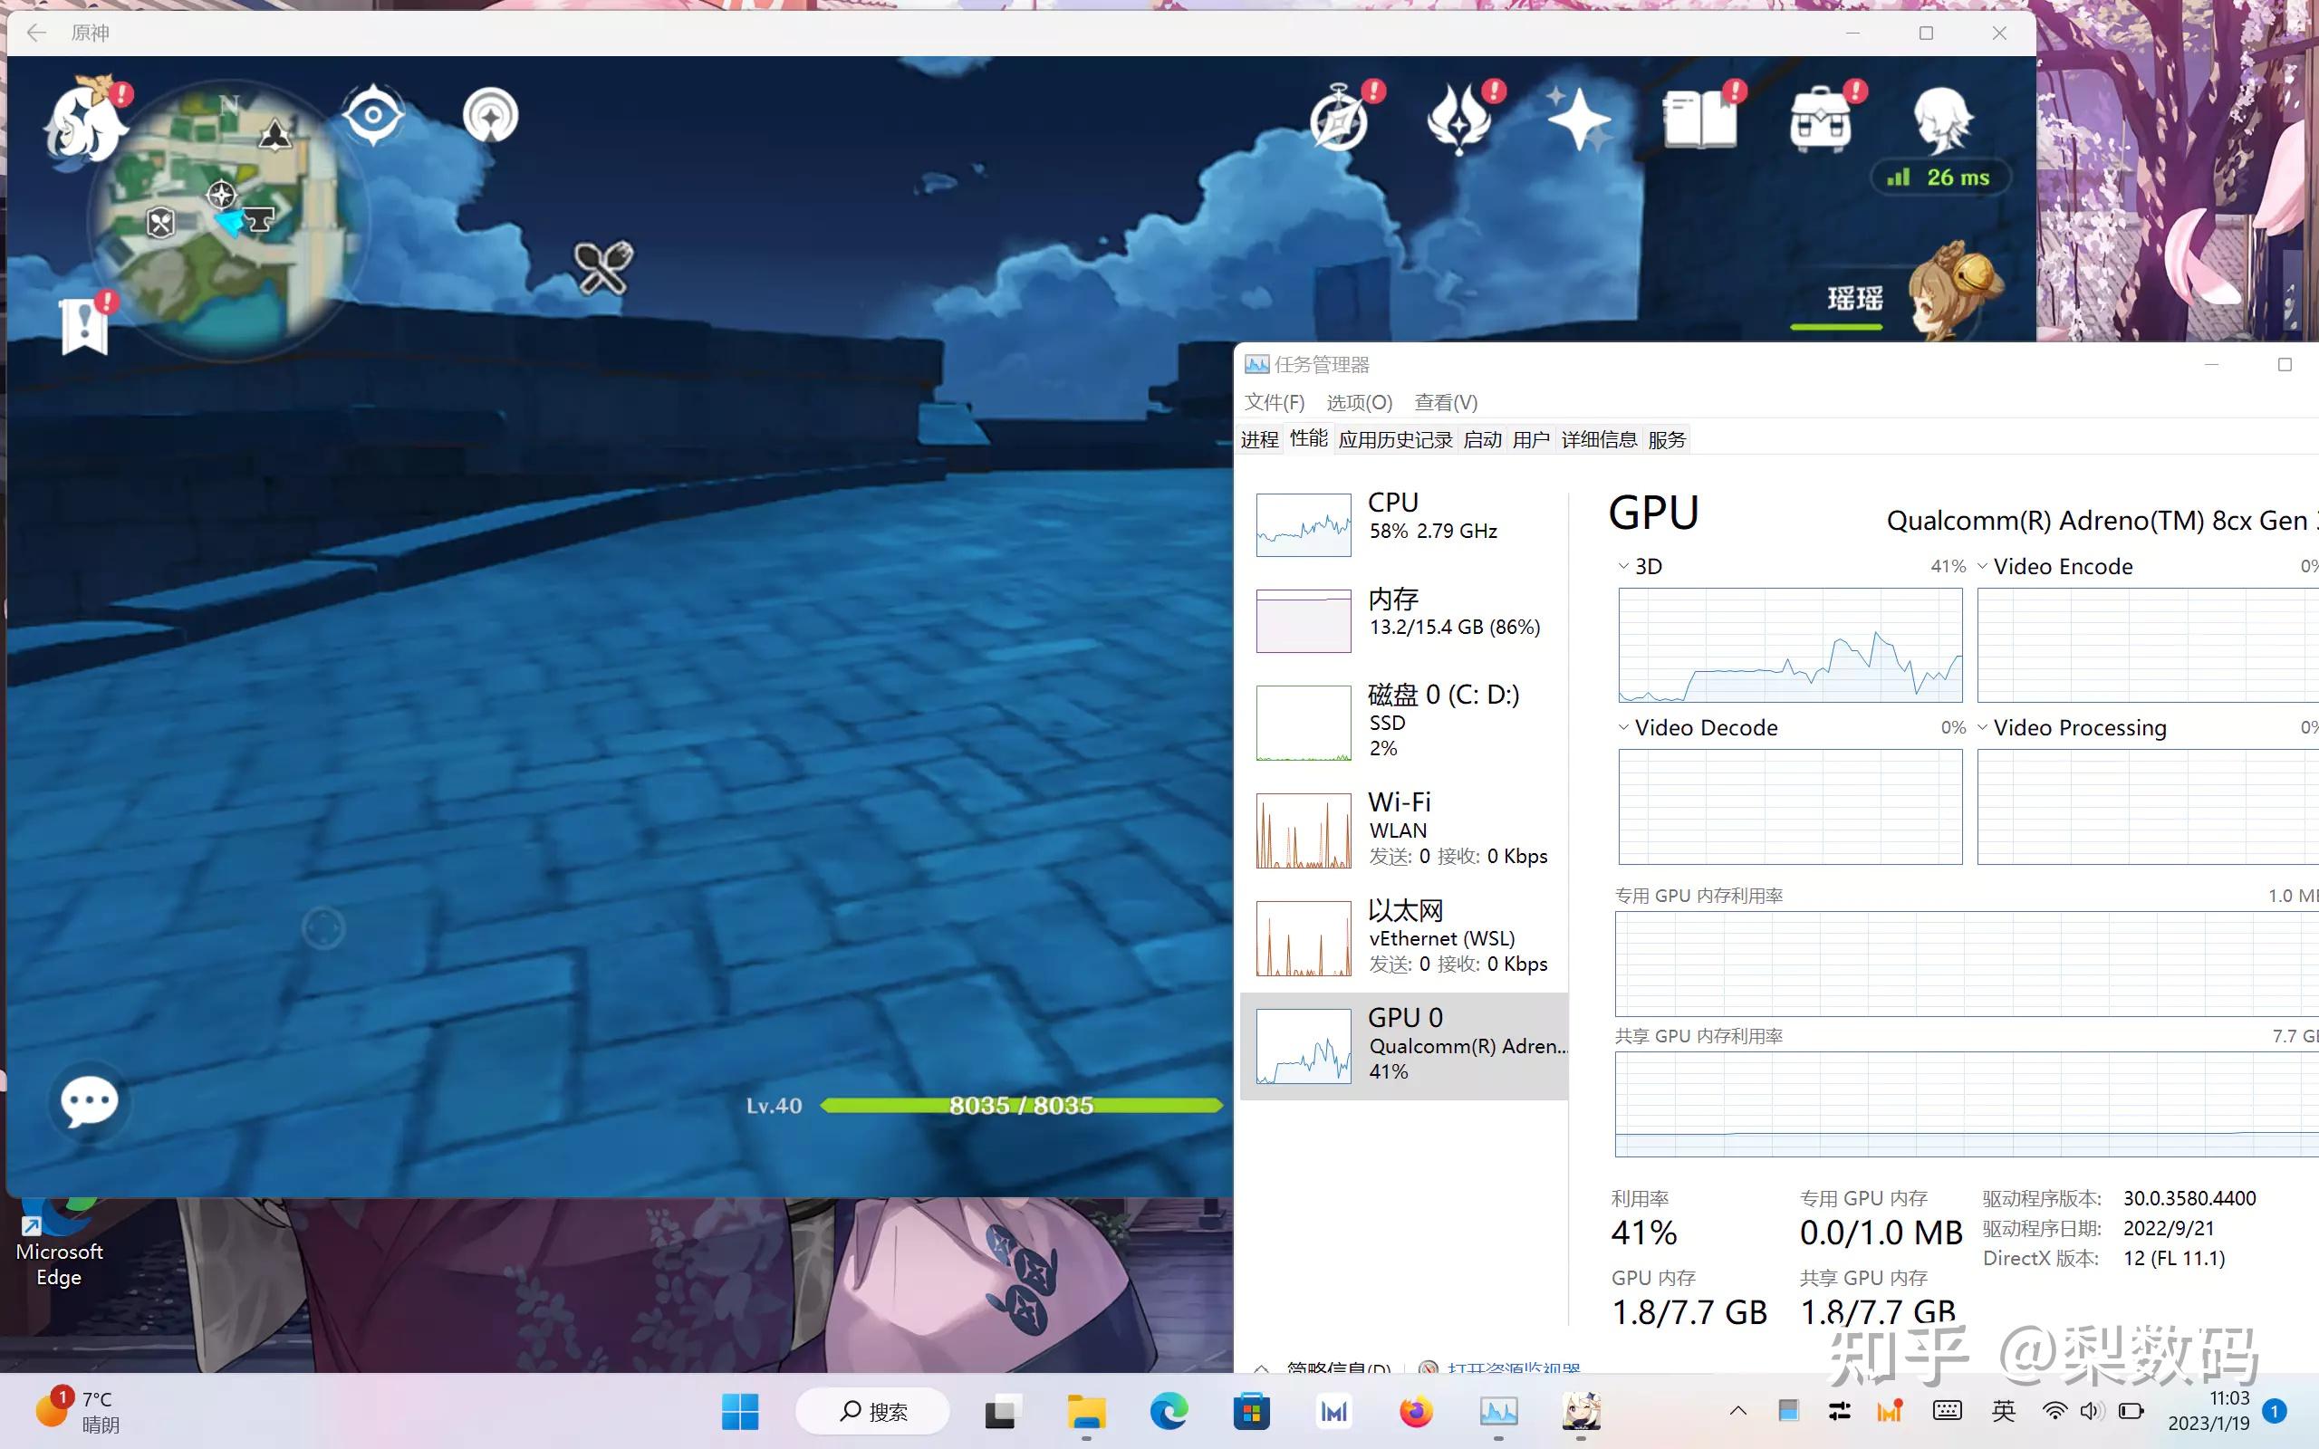This screenshot has width=2319, height=1449.
Task: Switch to the 性能 tab
Action: click(1308, 438)
